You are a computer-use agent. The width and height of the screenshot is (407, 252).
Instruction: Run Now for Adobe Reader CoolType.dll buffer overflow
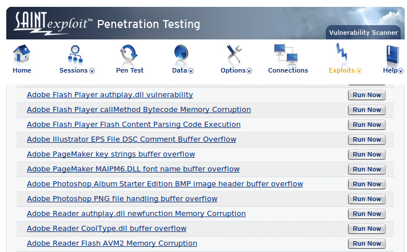click(367, 229)
